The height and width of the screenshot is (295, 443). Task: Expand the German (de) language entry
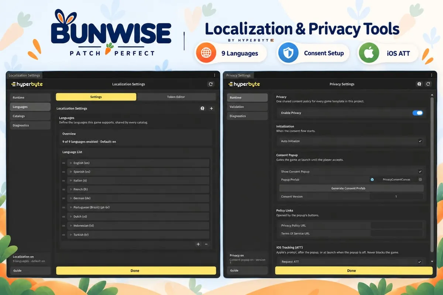click(x=71, y=198)
